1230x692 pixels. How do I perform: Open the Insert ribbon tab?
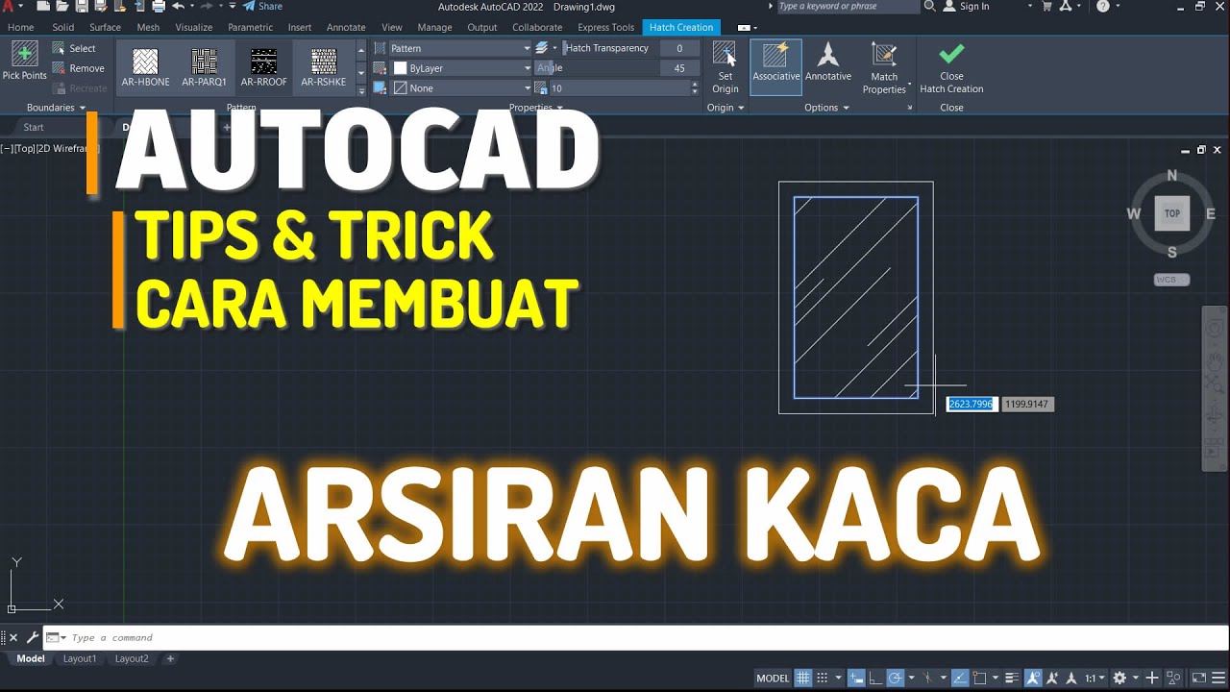[300, 27]
